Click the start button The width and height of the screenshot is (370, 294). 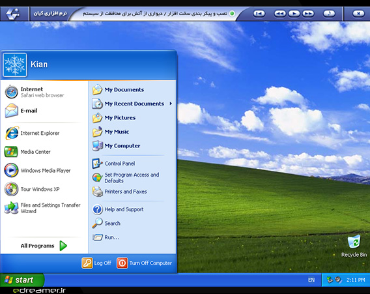coord(21,280)
